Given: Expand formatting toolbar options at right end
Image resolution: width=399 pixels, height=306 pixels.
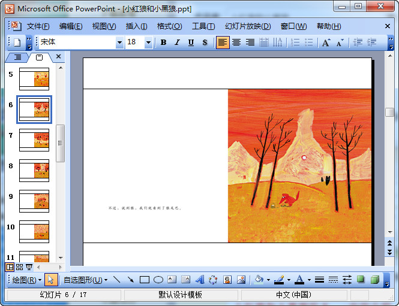Looking at the screenshot, I should point(391,43).
